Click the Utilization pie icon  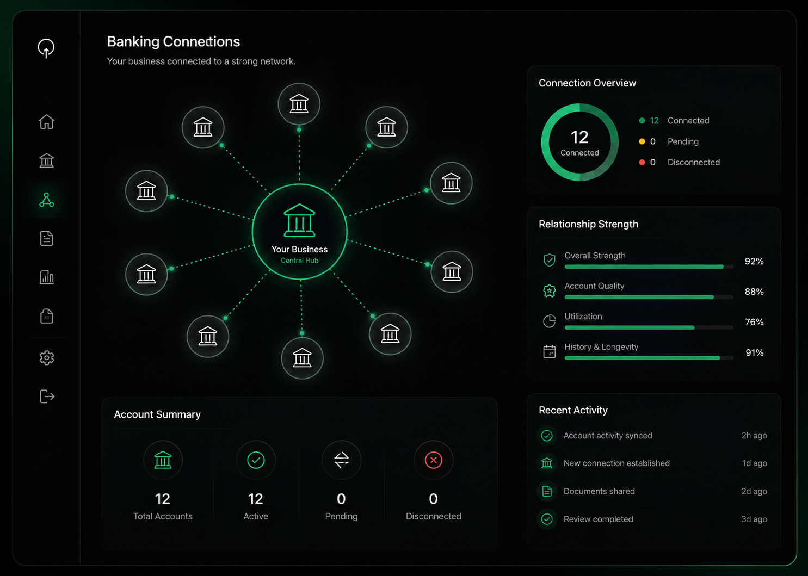tap(550, 321)
